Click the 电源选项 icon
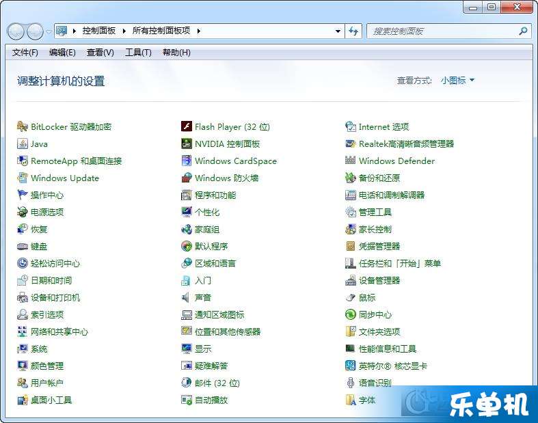The width and height of the screenshot is (538, 423). click(x=23, y=212)
